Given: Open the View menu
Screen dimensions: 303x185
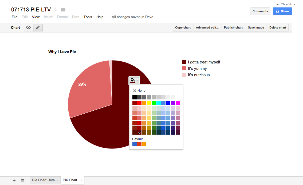Looking at the screenshot, I should tap(36, 17).
